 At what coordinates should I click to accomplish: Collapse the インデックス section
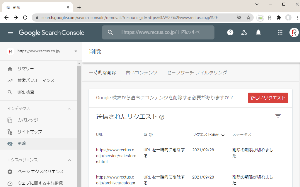[69, 109]
